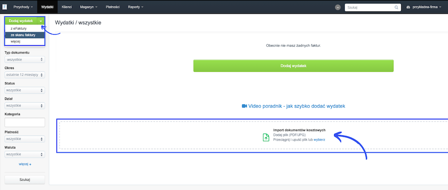
Task: Click the app logo icon in navbar
Action: [x=5, y=6]
